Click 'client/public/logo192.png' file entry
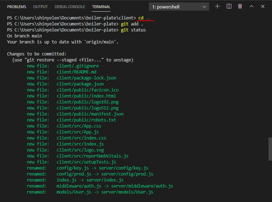This screenshot has height=202, width=272. pos(88,102)
